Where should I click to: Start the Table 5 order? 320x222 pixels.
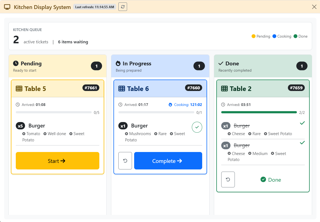click(58, 161)
